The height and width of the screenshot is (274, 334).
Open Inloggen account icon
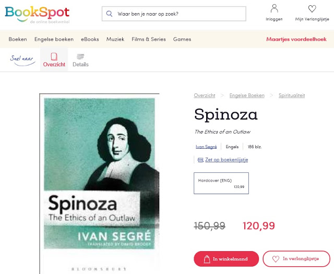pos(274,9)
